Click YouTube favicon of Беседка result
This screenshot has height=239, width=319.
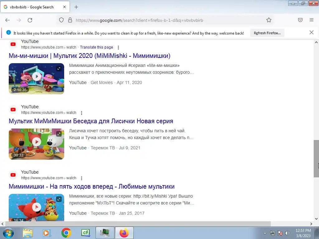point(13,110)
